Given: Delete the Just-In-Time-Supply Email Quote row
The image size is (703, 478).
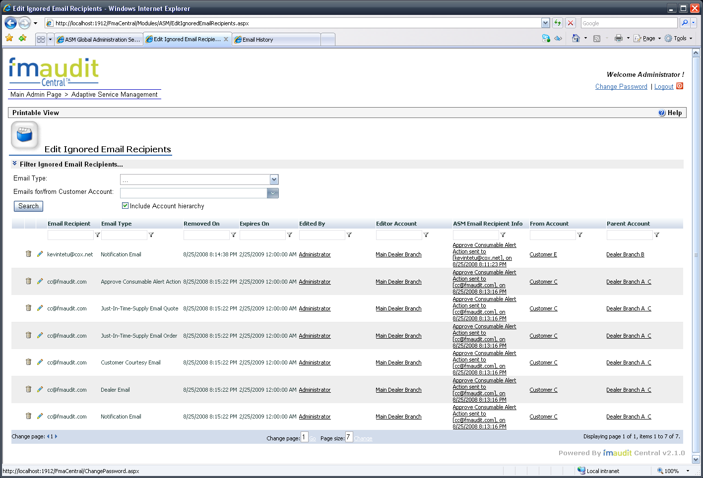Looking at the screenshot, I should (28, 308).
